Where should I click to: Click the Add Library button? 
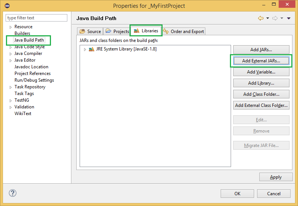point(261,83)
